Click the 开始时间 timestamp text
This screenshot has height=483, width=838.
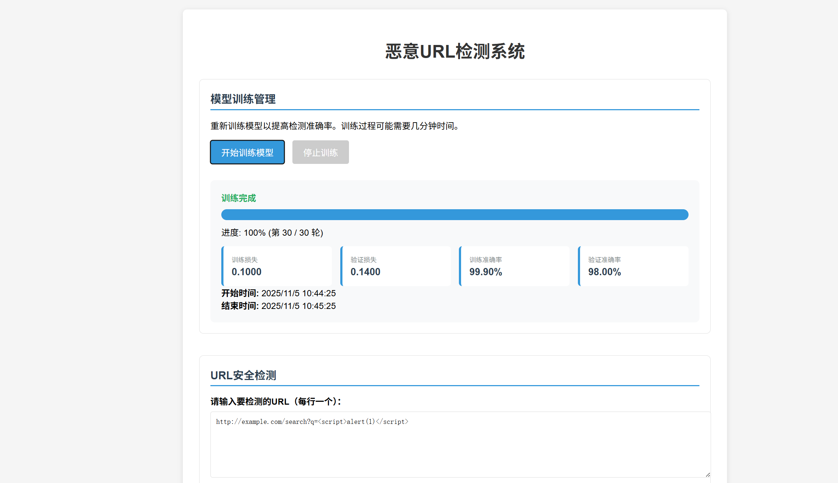coord(278,293)
